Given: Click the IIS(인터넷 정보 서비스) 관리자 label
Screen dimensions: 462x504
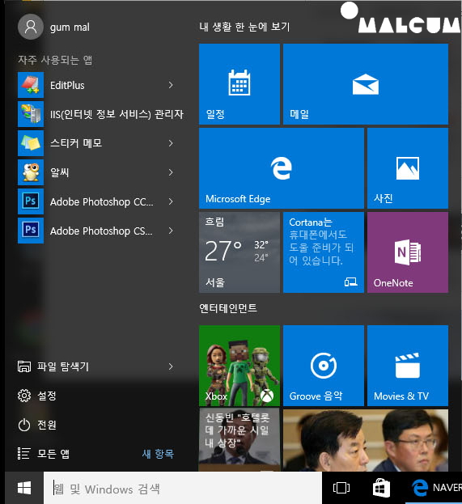Looking at the screenshot, I should coord(117,114).
